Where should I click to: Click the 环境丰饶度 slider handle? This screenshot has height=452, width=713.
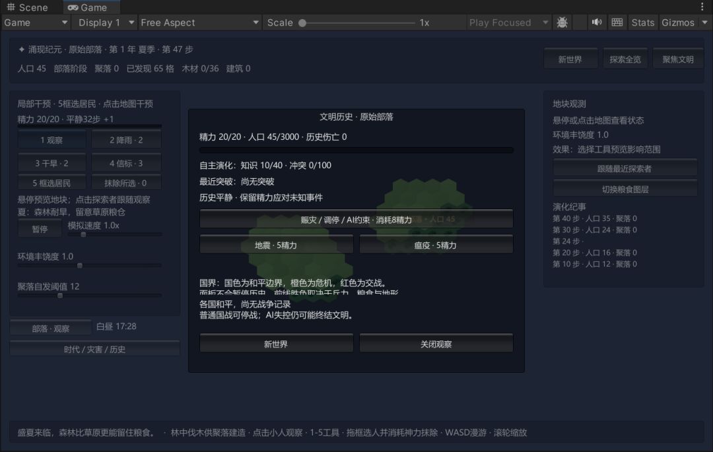click(x=80, y=265)
